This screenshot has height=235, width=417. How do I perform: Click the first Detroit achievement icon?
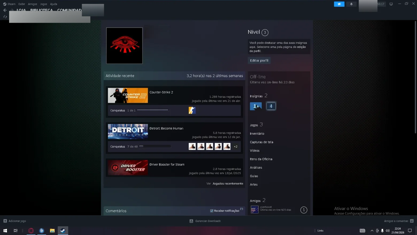192,146
